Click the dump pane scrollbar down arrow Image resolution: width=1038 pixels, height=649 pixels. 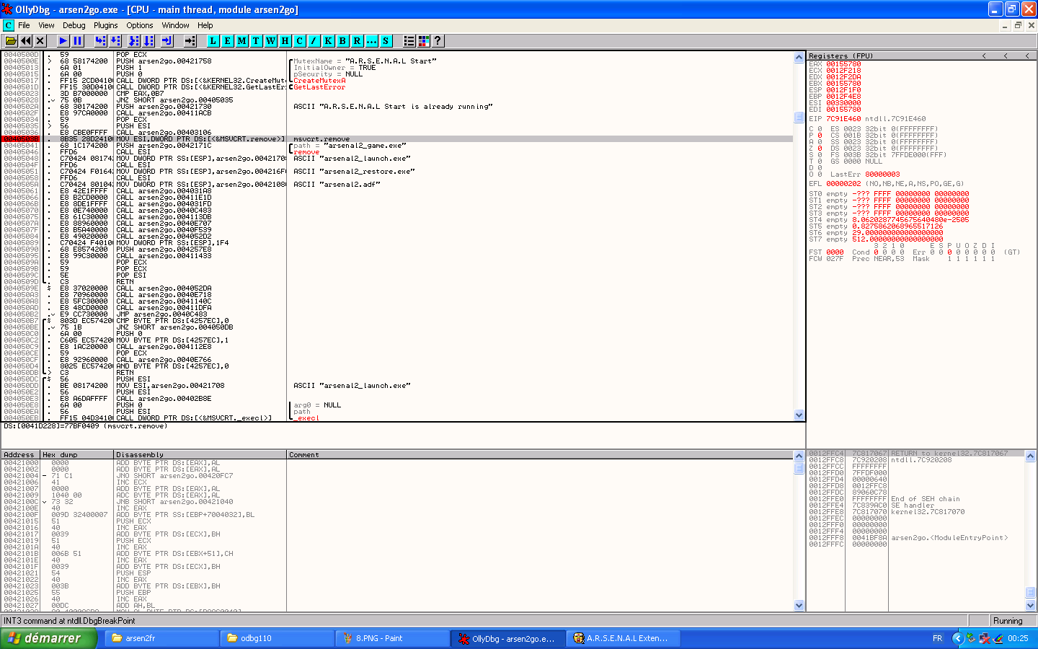point(799,605)
